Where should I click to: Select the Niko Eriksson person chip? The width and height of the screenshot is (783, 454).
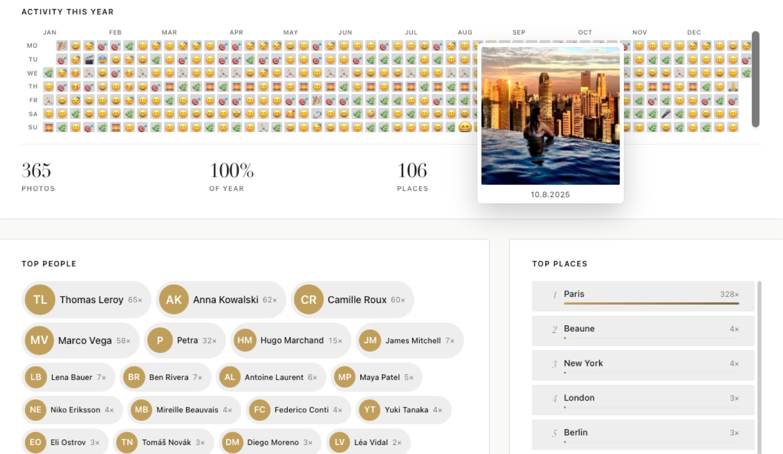click(x=72, y=410)
